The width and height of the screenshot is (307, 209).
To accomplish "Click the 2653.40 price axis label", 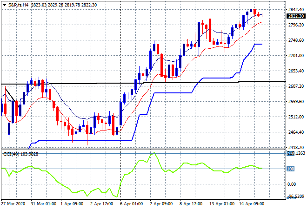I will tap(296, 71).
